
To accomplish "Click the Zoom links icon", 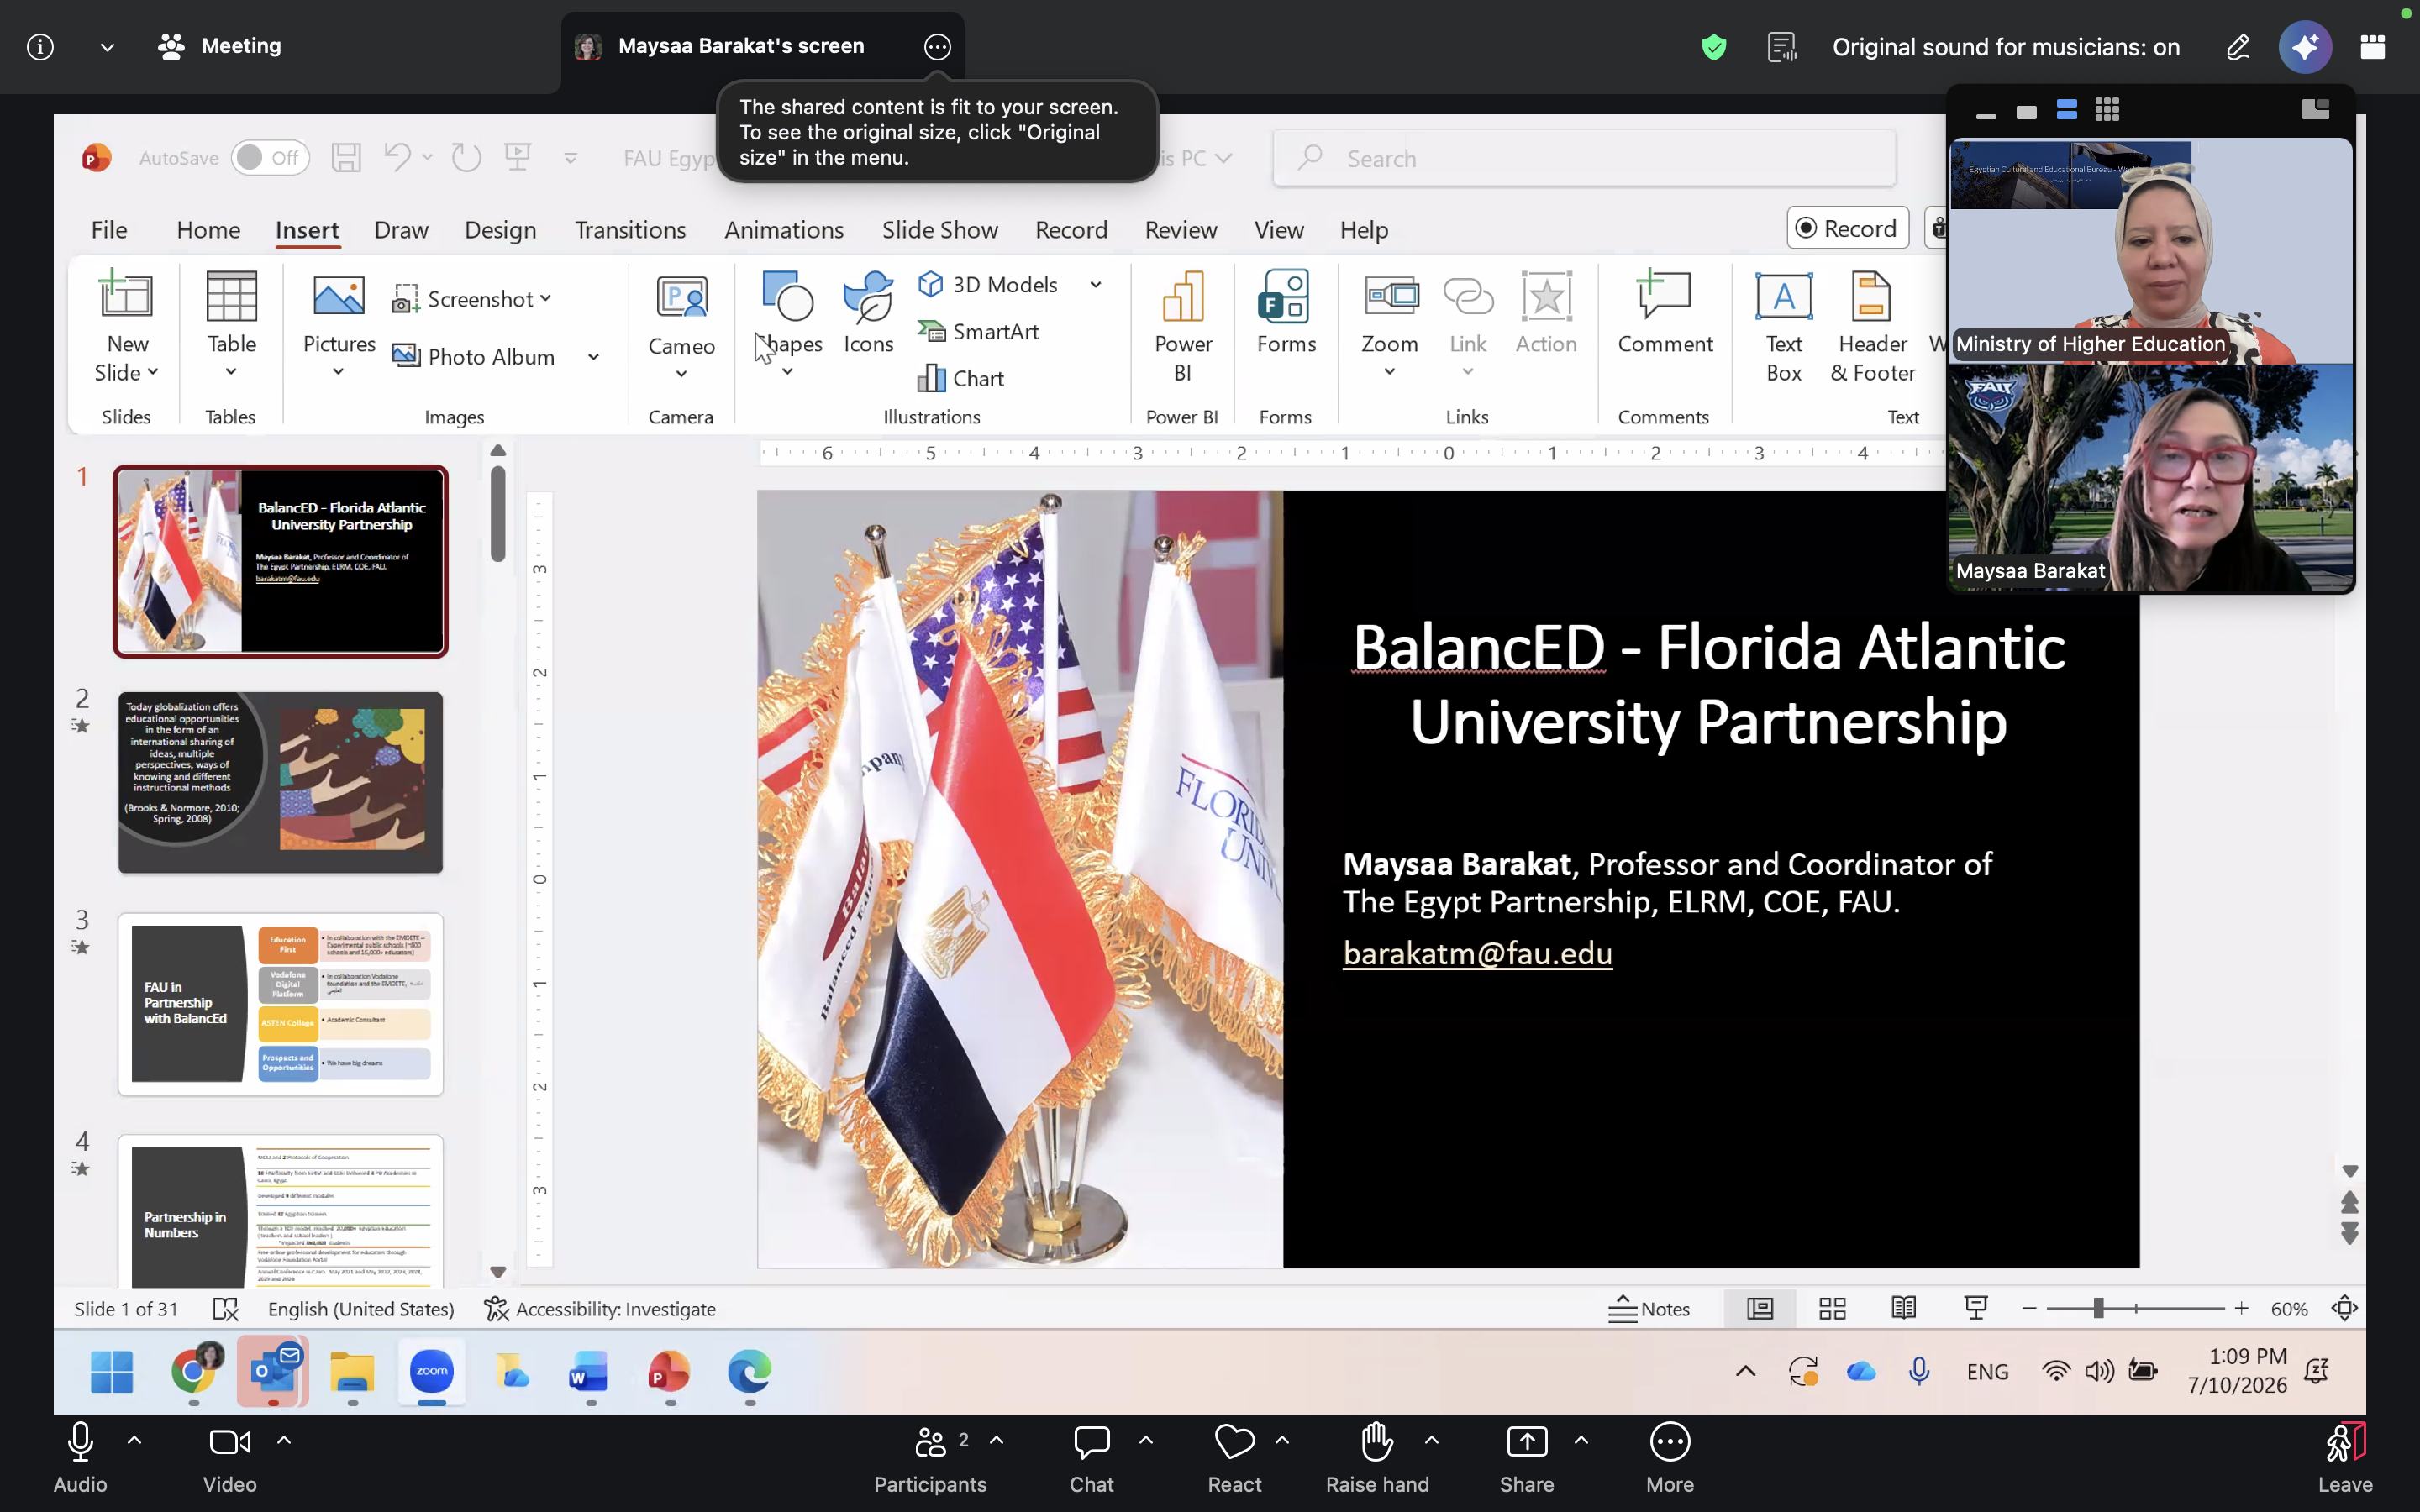I will (x=1390, y=296).
